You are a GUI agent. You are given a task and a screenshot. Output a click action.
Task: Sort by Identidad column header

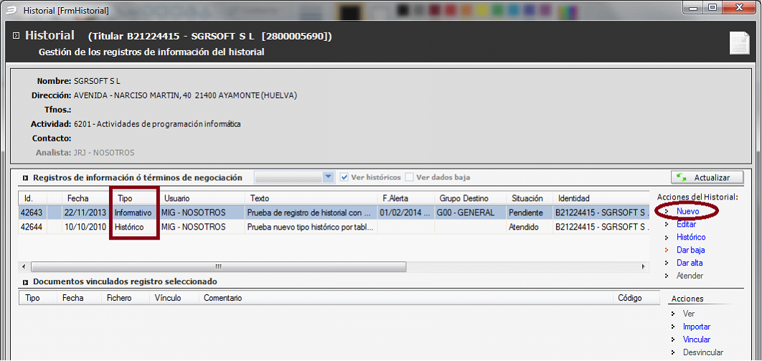tap(601, 198)
